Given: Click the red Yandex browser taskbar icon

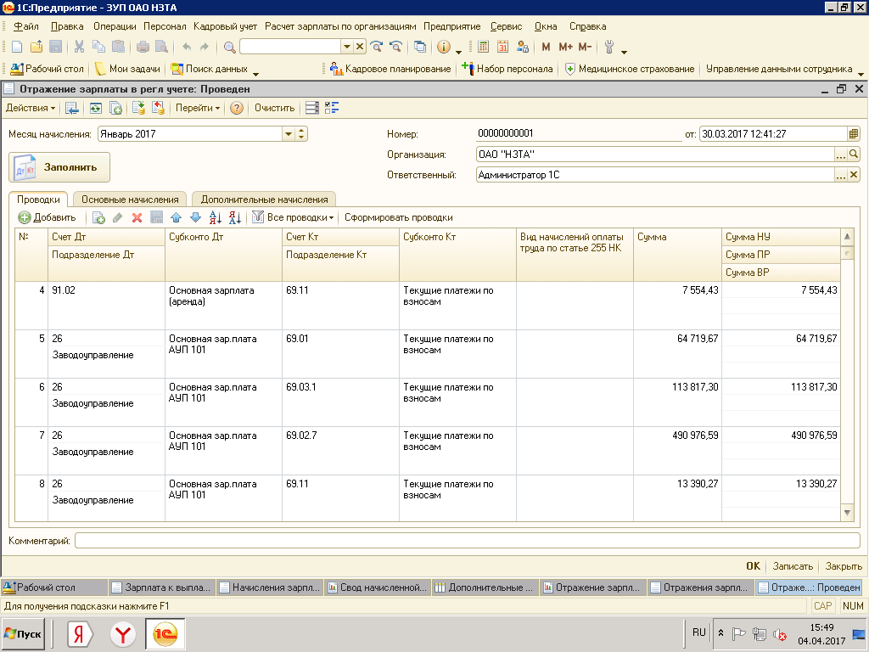Looking at the screenshot, I should click(122, 634).
